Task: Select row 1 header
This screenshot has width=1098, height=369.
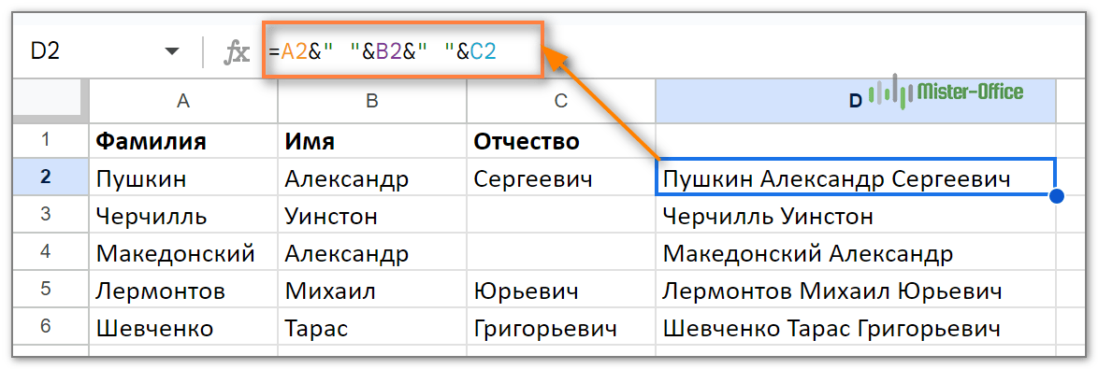Action: coord(46,140)
